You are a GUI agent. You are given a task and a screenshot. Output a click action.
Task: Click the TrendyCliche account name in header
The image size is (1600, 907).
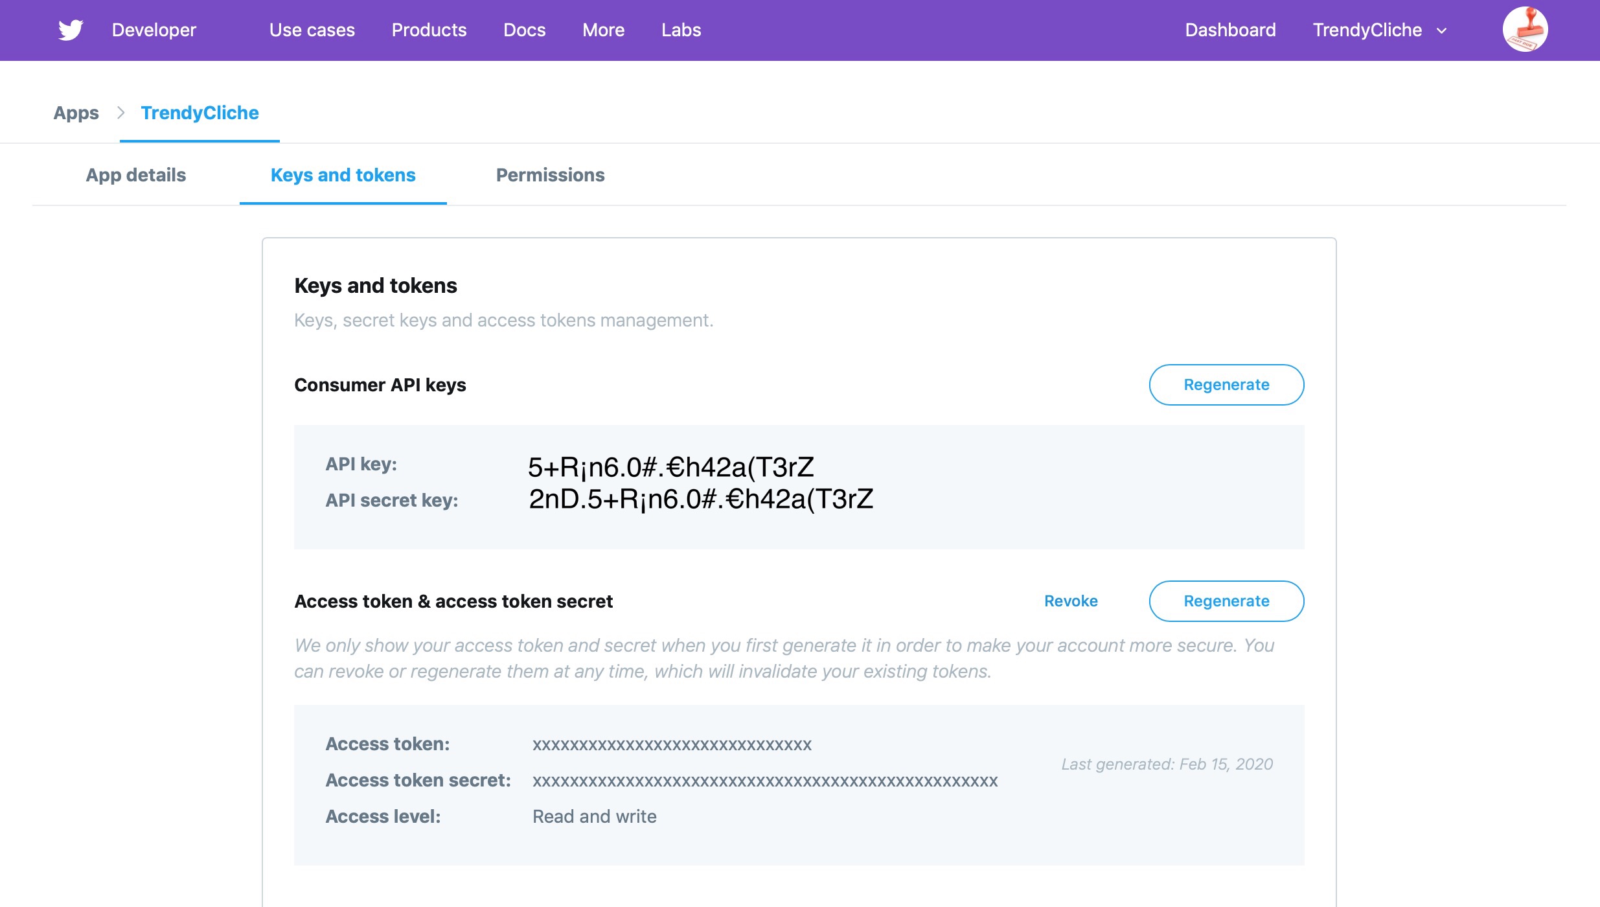click(x=1367, y=30)
